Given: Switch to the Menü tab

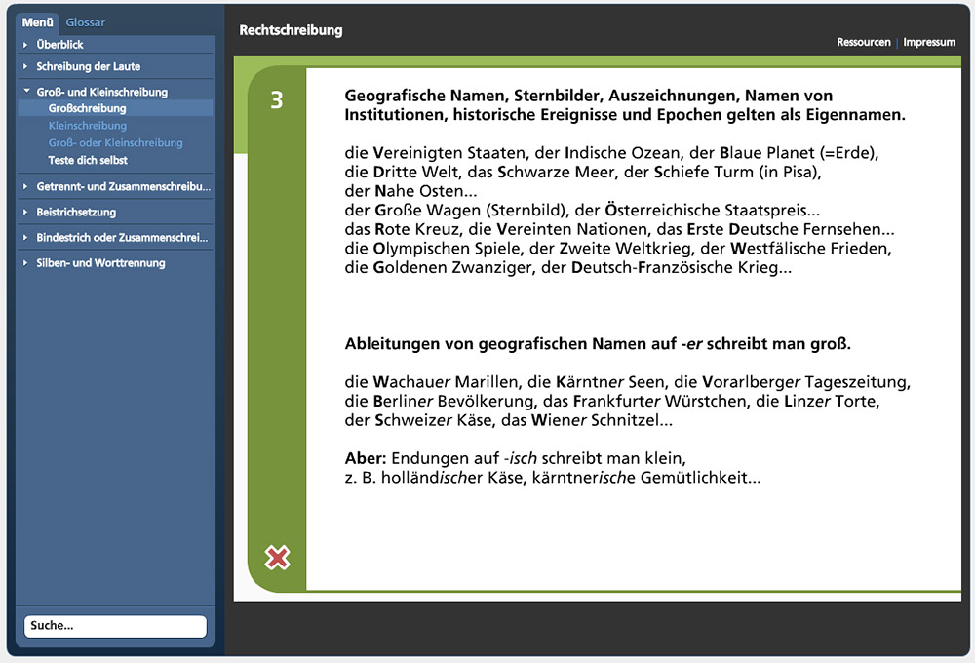Looking at the screenshot, I should pos(37,22).
